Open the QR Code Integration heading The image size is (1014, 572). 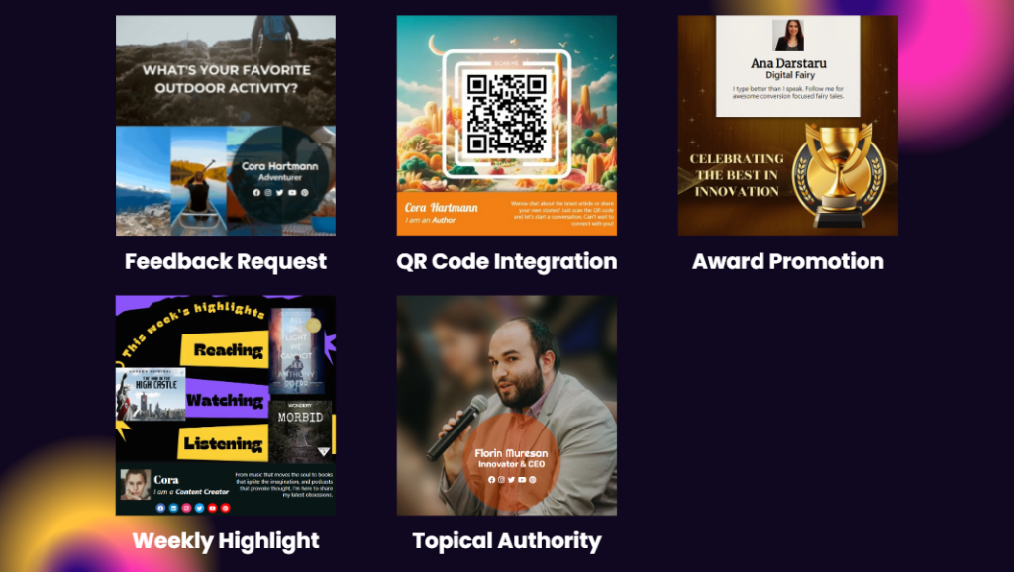coord(506,261)
